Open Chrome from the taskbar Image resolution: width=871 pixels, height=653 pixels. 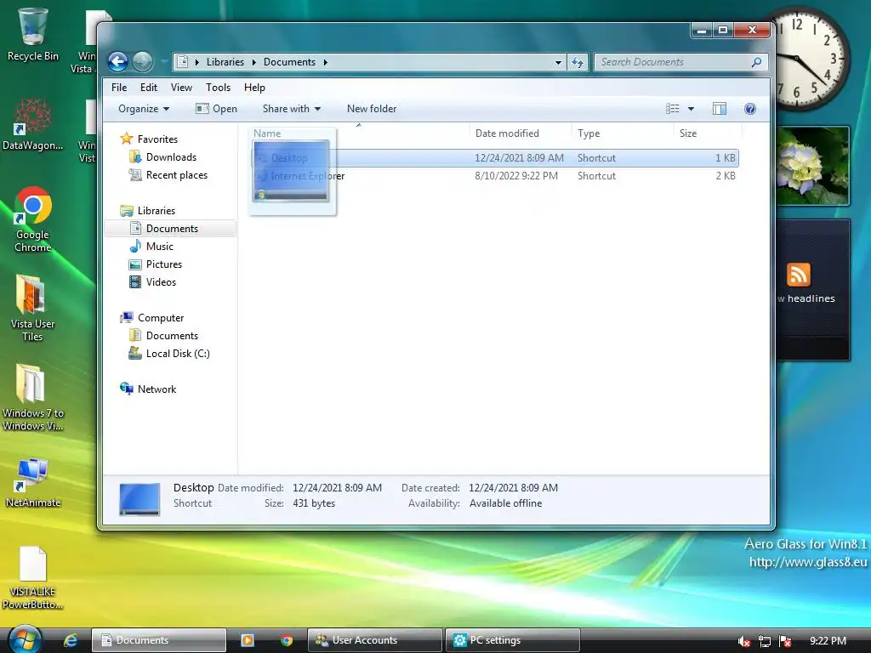[x=287, y=640]
